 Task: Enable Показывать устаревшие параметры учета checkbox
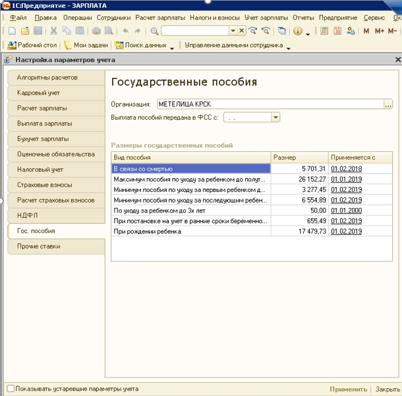point(11,388)
